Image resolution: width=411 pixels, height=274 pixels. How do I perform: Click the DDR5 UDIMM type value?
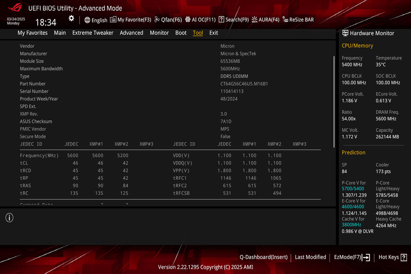(234, 76)
